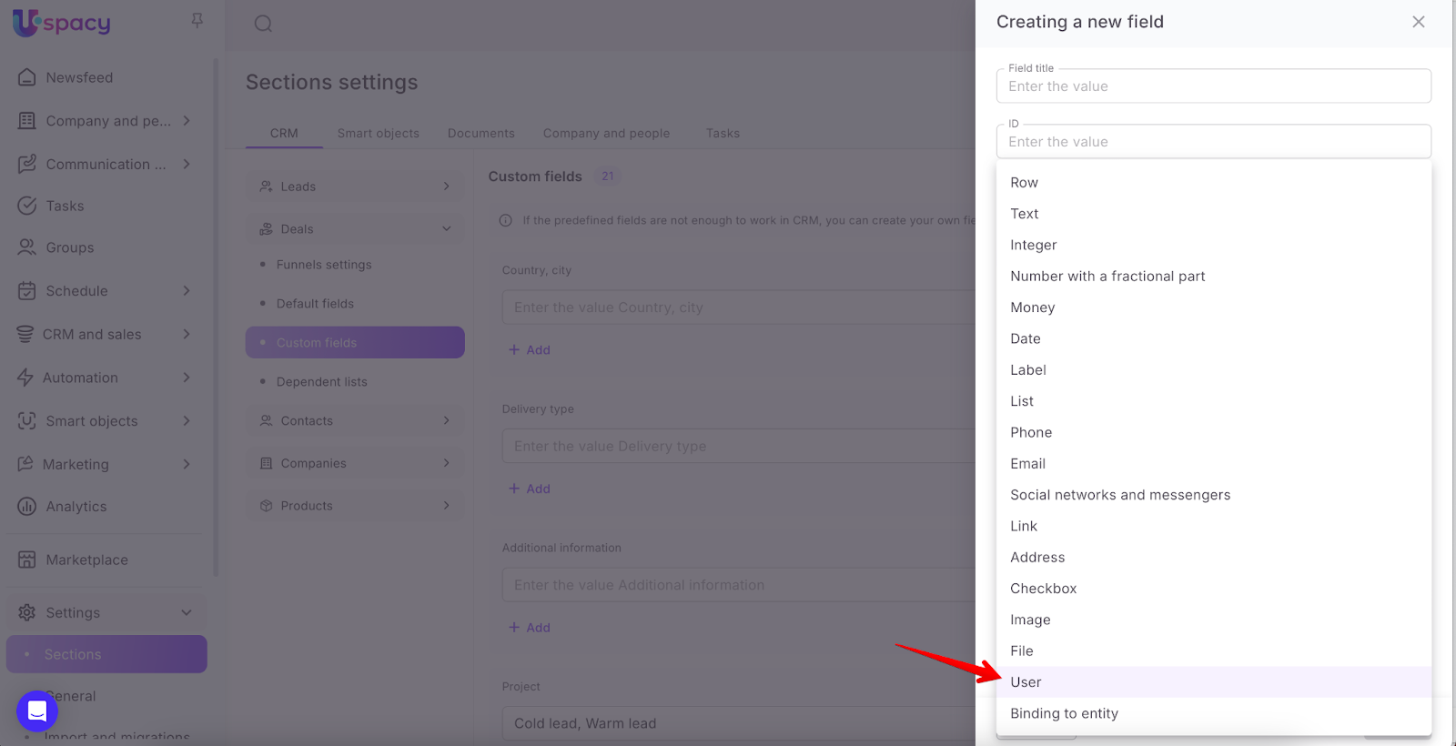Image resolution: width=1456 pixels, height=746 pixels.
Task: Collapse the Settings sidebar group
Action: [186, 612]
